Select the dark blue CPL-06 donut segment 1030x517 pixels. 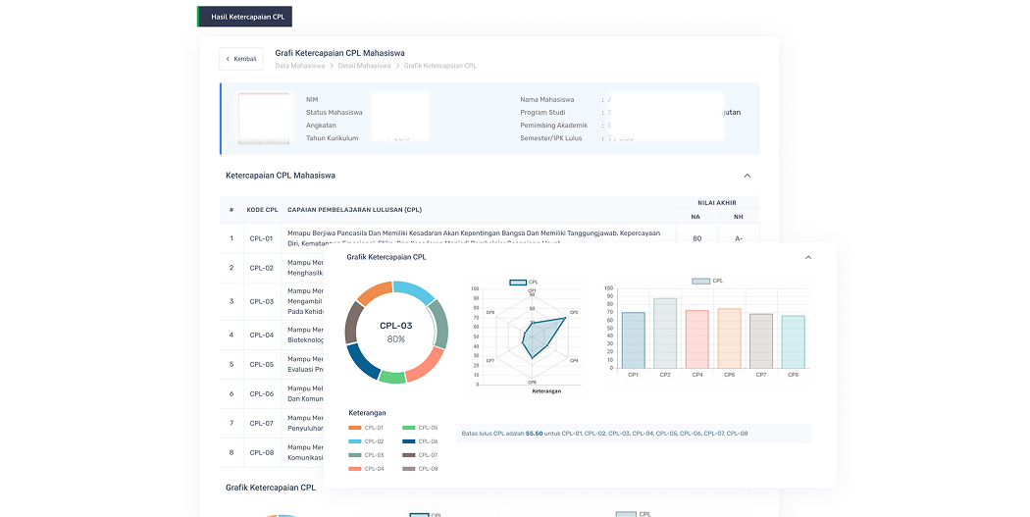click(362, 361)
